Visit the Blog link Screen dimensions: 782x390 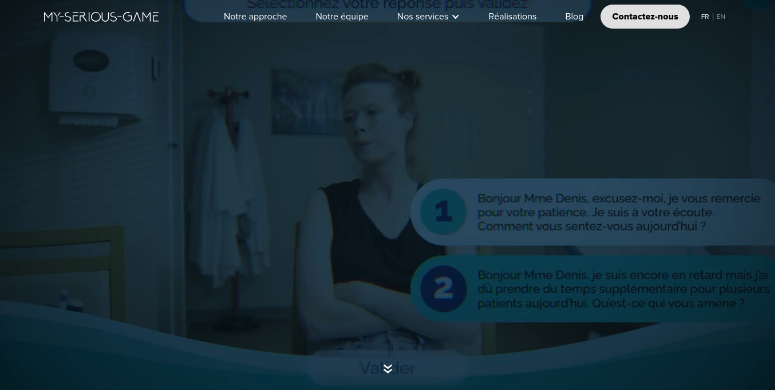[x=574, y=17]
